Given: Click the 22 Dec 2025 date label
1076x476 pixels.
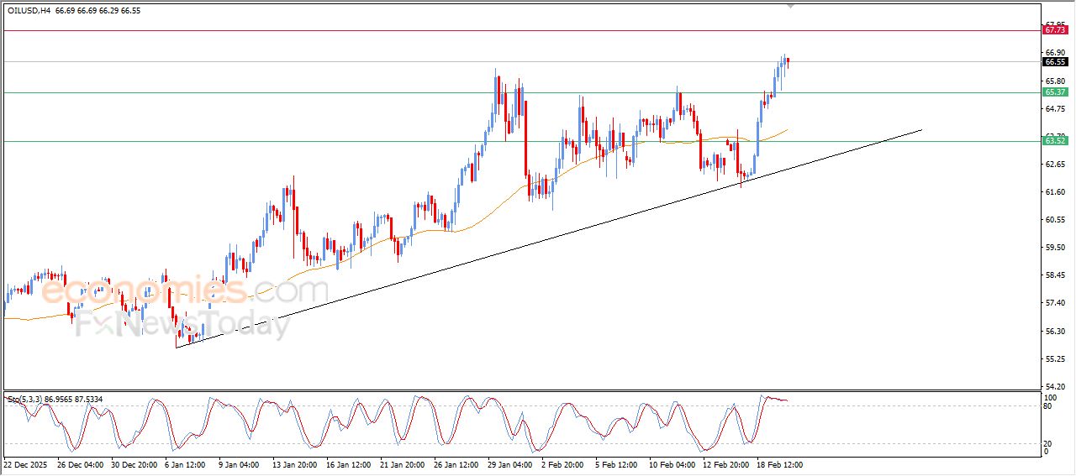Looking at the screenshot, I should (x=25, y=463).
